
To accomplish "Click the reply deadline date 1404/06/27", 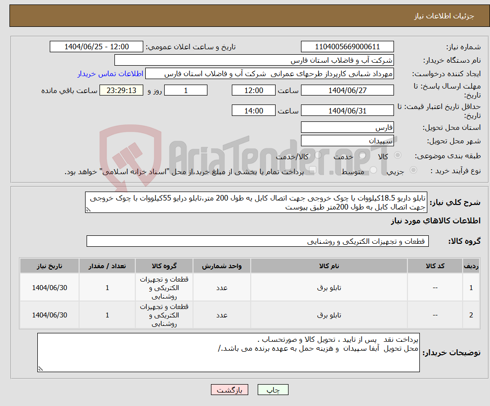I will (x=347, y=90).
